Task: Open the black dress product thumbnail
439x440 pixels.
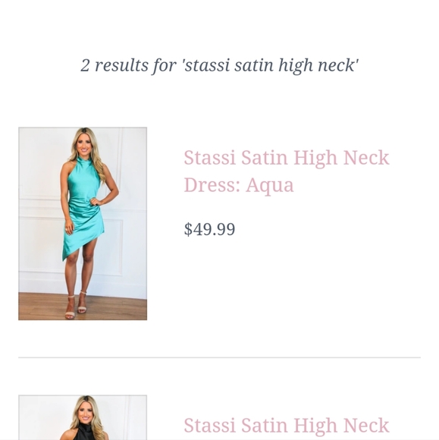Action: pyautogui.click(x=83, y=417)
